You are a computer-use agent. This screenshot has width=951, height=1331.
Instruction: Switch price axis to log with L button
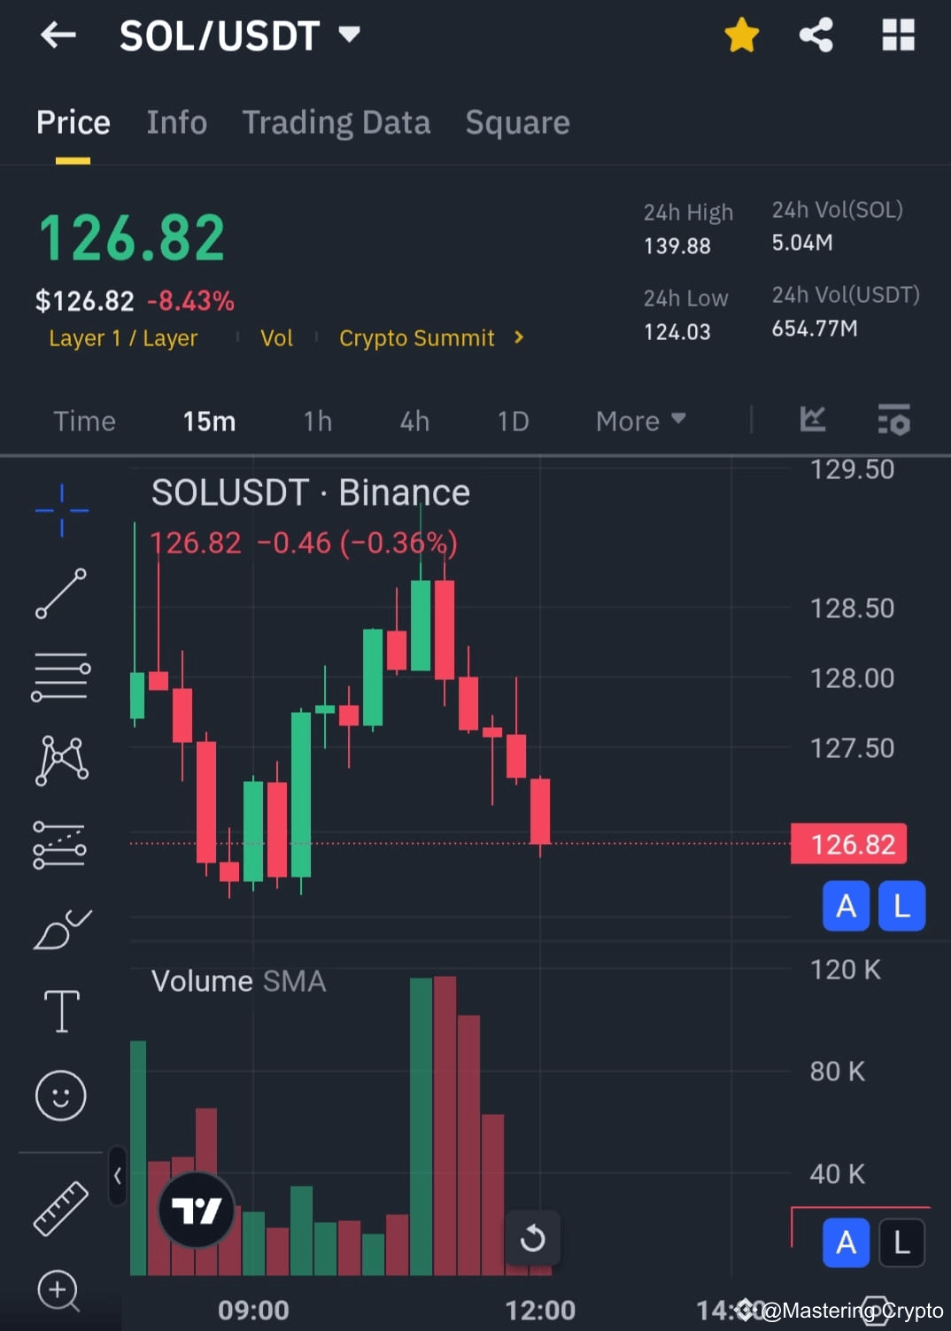click(901, 906)
